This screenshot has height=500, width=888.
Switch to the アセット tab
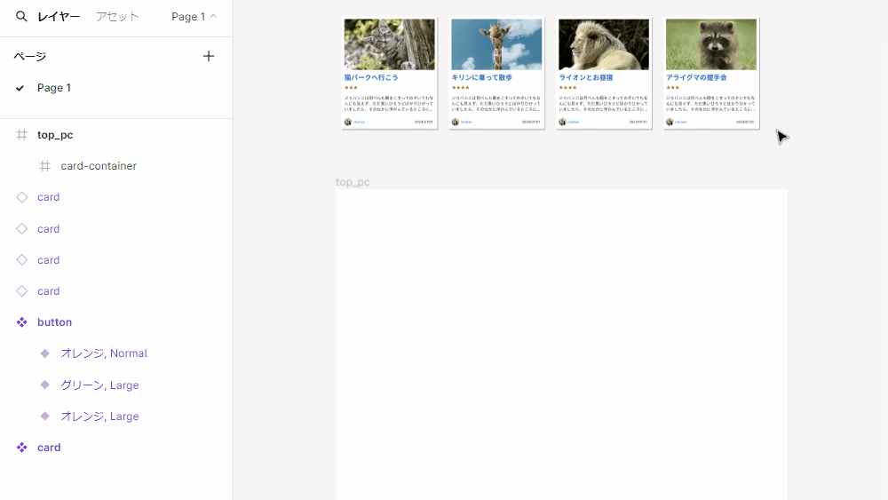[117, 17]
